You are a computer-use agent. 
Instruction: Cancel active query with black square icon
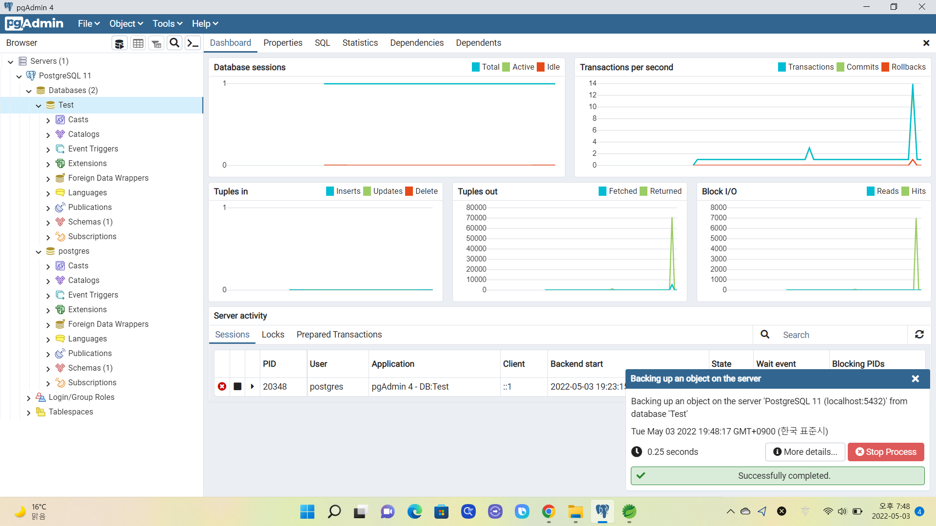pos(237,386)
